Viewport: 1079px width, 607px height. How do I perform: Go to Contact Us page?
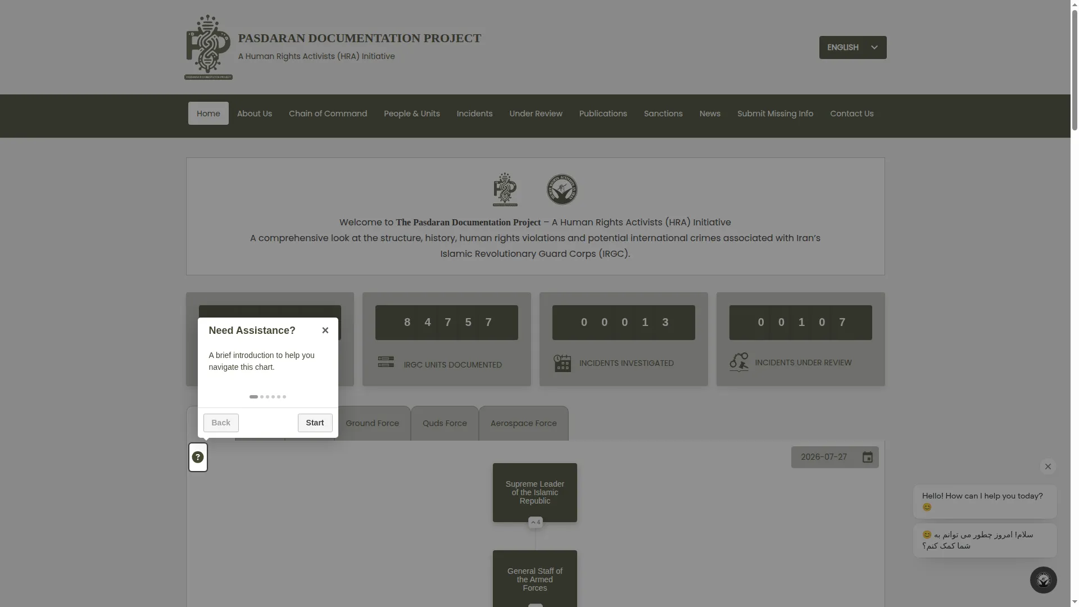coord(851,114)
